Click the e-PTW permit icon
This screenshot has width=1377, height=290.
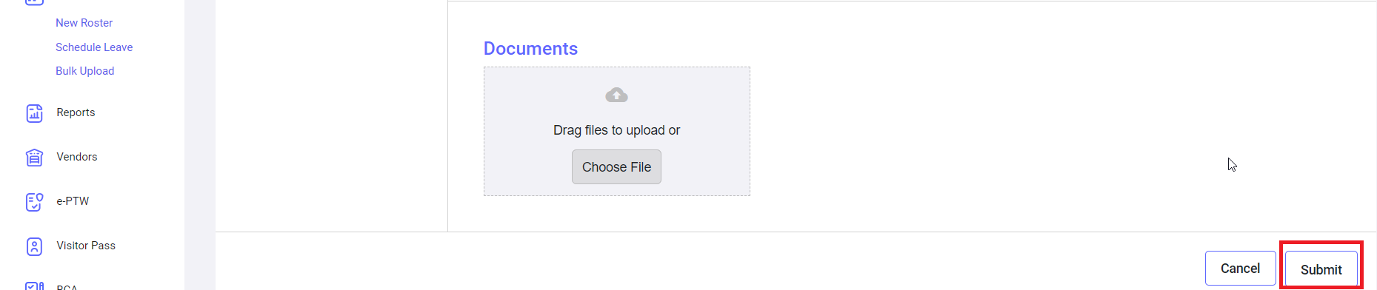35,202
